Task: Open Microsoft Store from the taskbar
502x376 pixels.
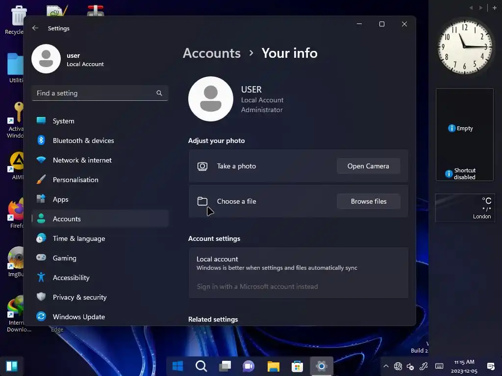Action: (x=297, y=366)
